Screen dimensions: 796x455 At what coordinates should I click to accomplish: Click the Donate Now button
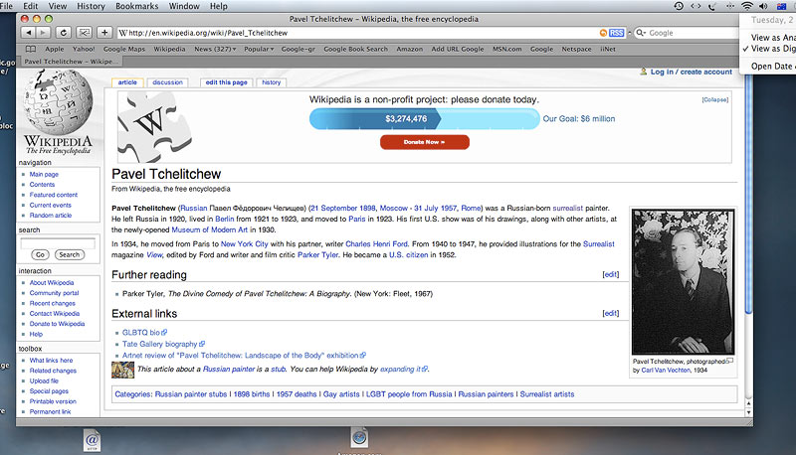(425, 142)
